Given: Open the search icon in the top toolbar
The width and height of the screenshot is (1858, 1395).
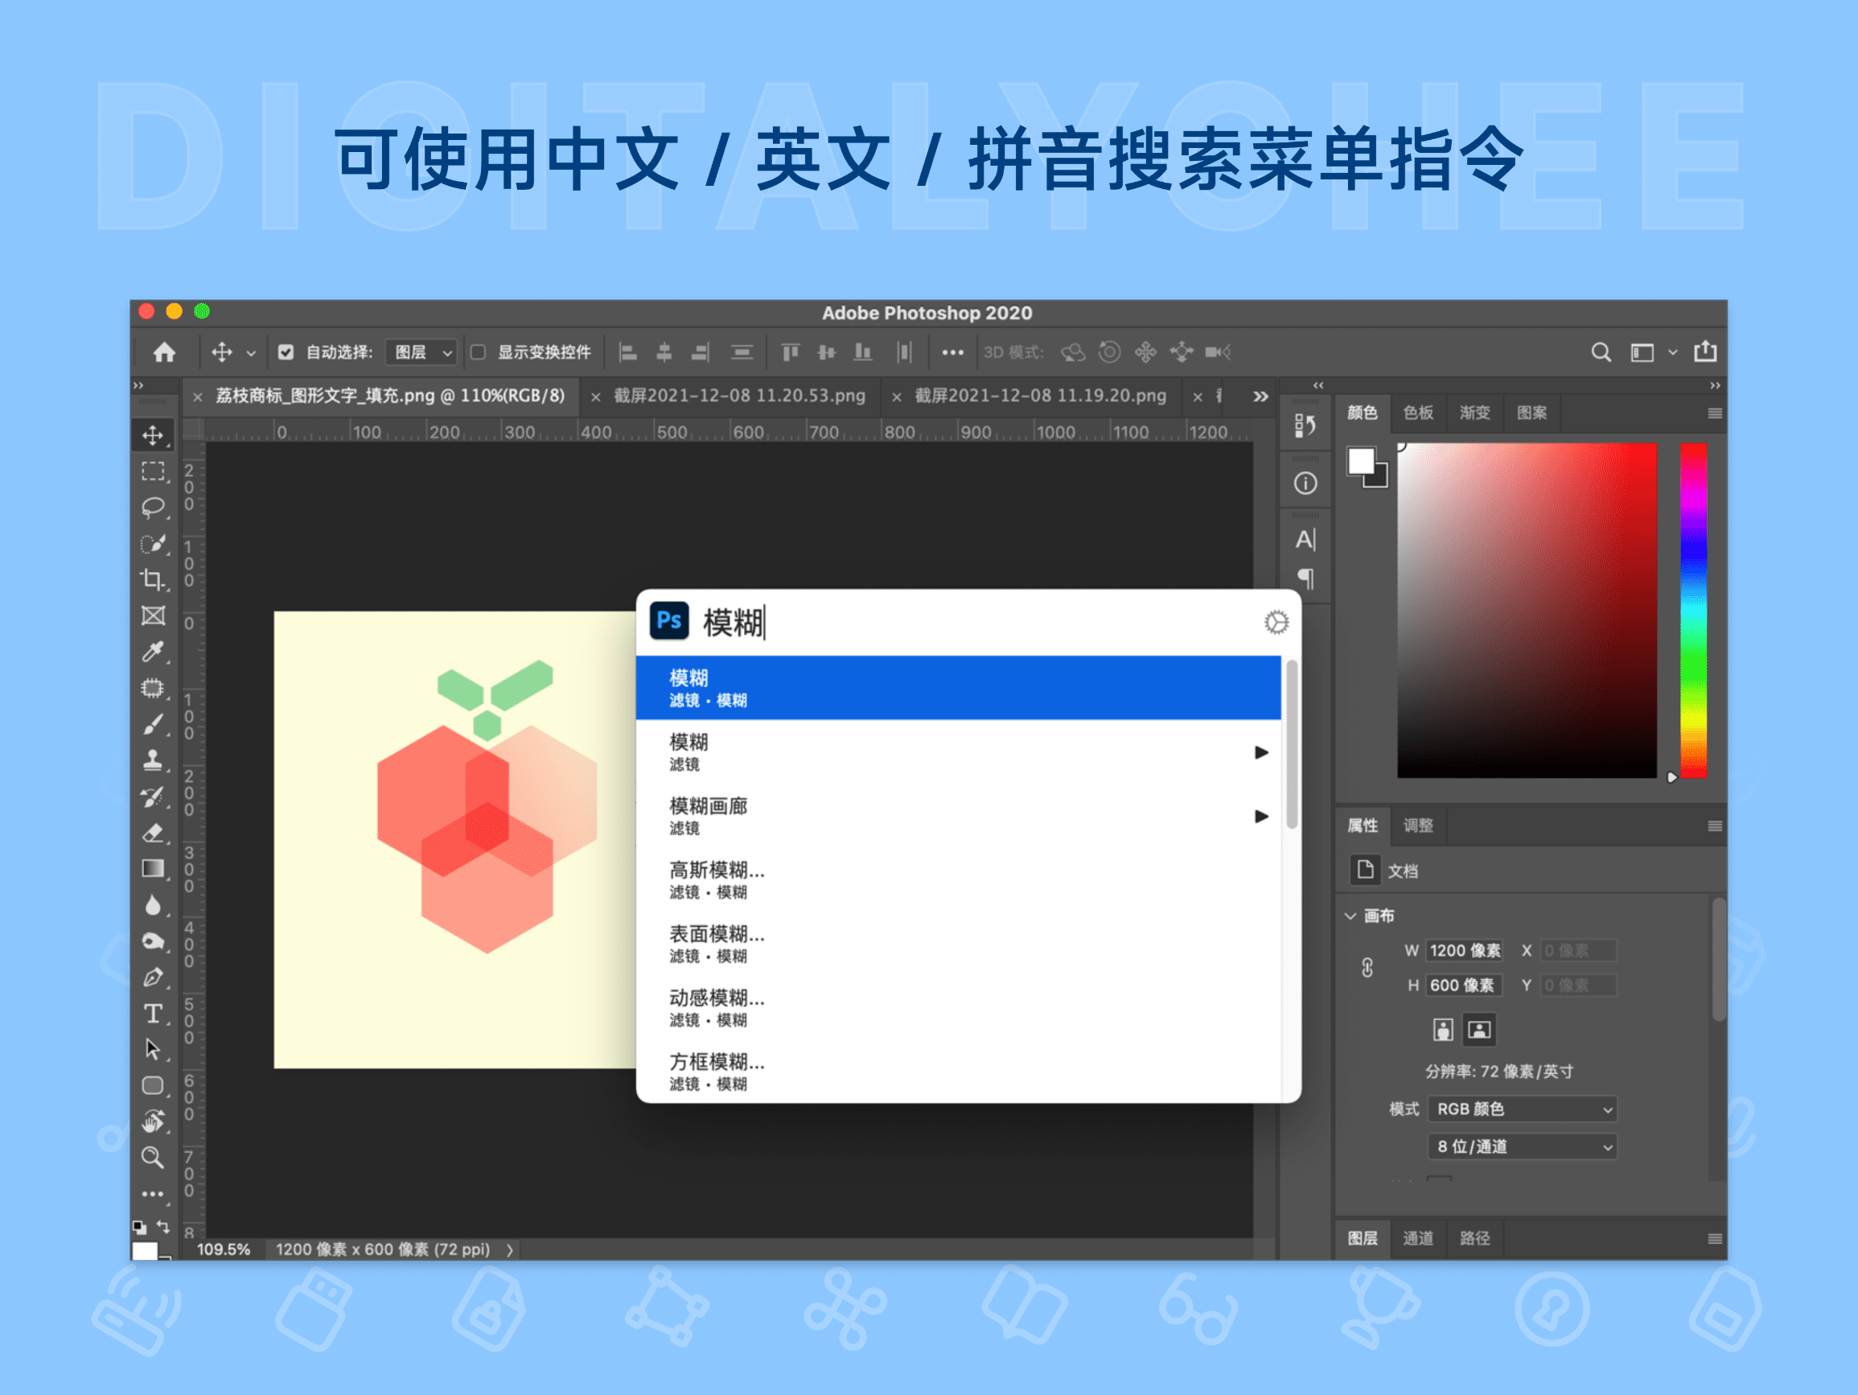Looking at the screenshot, I should point(1601,352).
